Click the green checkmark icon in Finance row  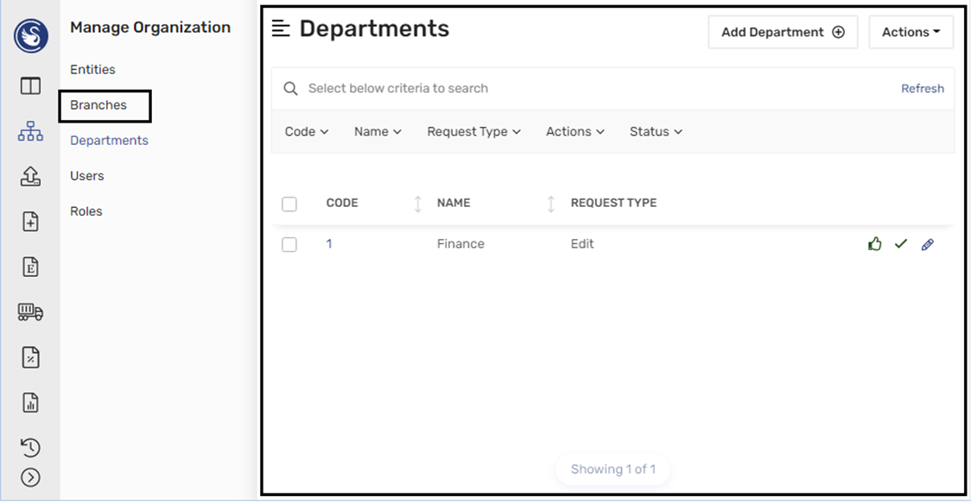pyautogui.click(x=901, y=244)
